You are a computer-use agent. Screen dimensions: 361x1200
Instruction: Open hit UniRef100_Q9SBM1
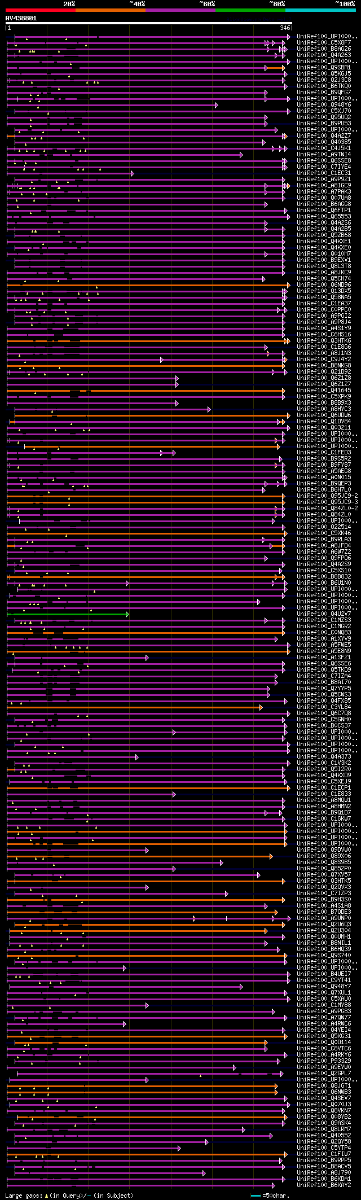tap(324, 67)
